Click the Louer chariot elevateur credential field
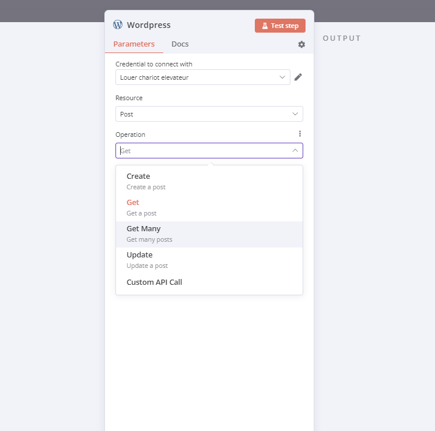 pyautogui.click(x=203, y=77)
